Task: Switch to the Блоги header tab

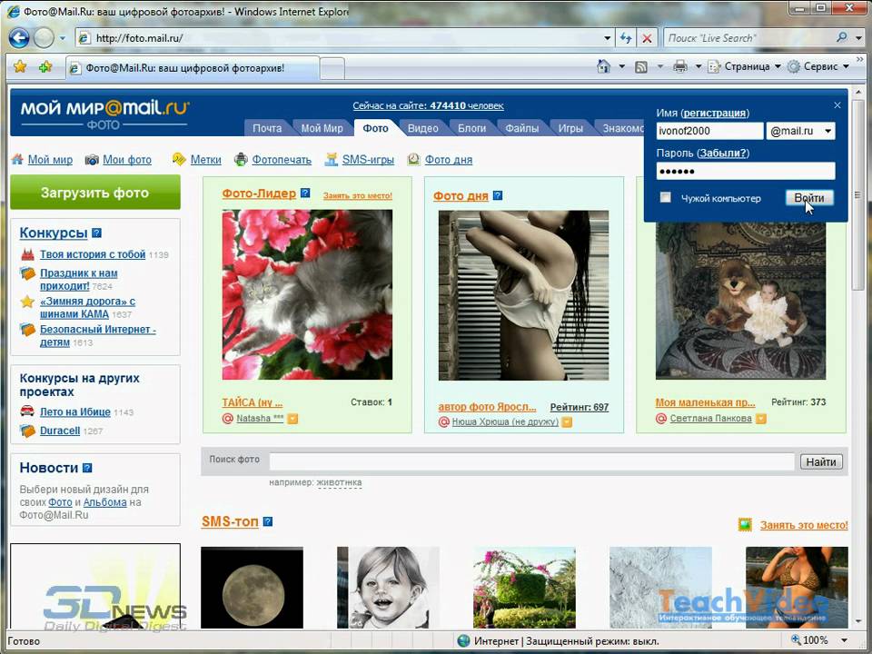Action: point(472,128)
